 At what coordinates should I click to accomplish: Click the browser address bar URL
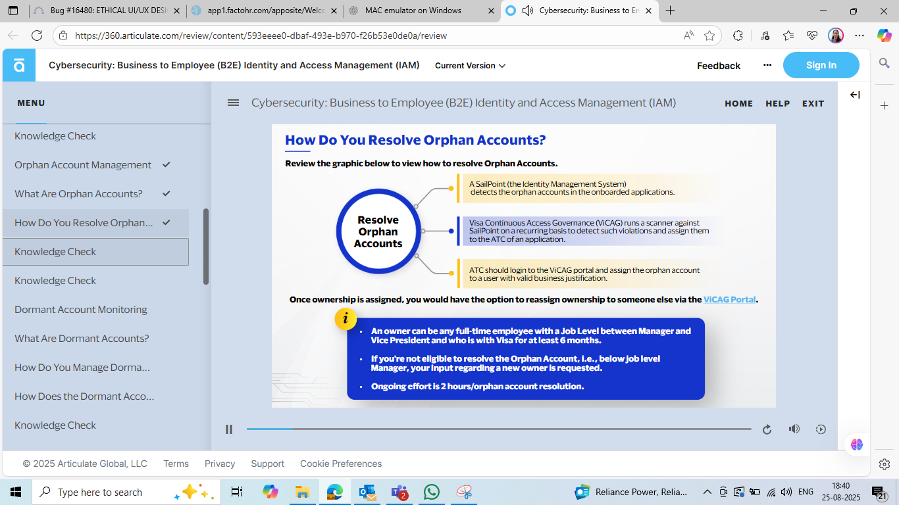261,36
